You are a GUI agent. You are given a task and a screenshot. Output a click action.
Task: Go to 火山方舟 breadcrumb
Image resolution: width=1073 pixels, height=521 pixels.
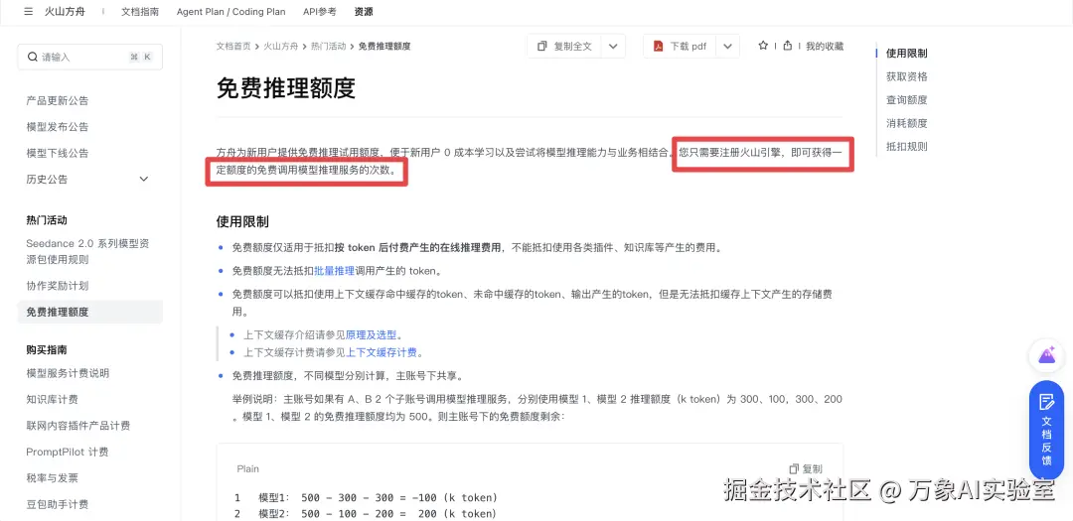[x=280, y=46]
